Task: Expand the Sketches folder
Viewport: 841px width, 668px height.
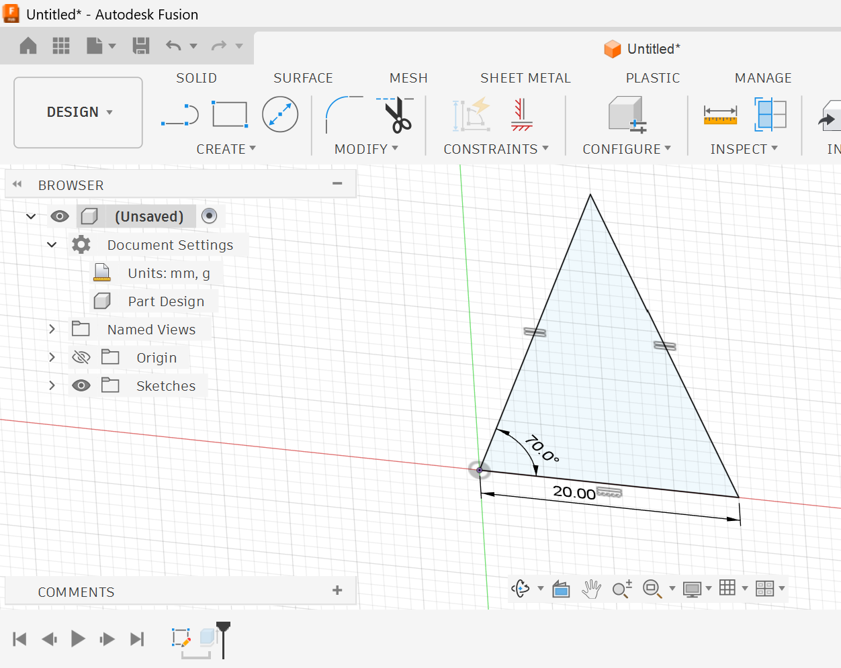Action: (52, 385)
